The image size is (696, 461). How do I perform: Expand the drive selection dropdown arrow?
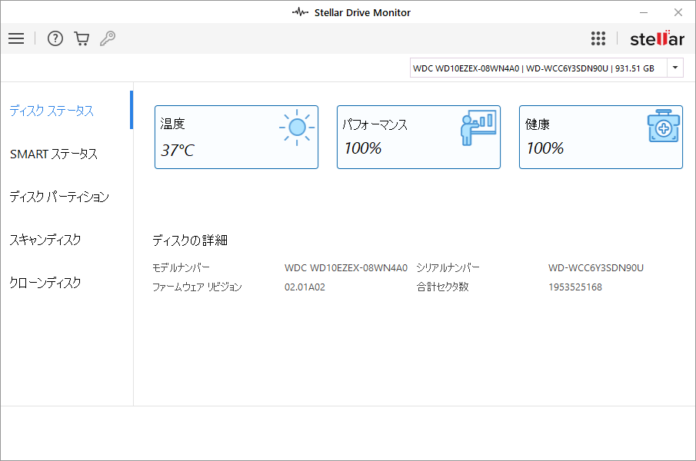click(675, 68)
